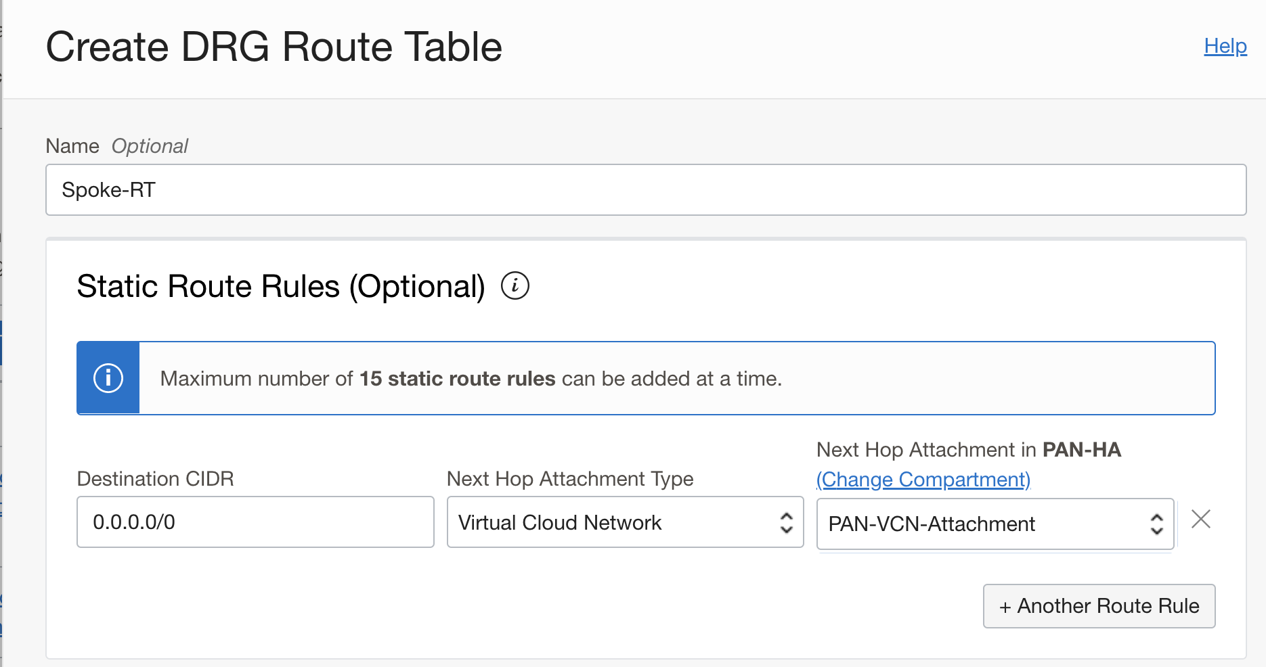Open the Next Hop Attachment Type dropdown
The height and width of the screenshot is (667, 1266).
[x=624, y=522]
